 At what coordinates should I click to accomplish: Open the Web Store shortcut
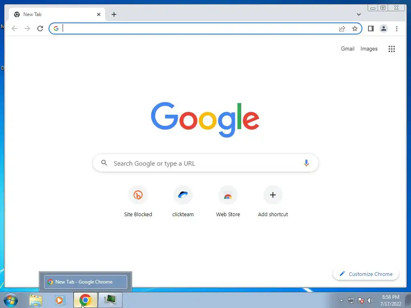coord(228,201)
